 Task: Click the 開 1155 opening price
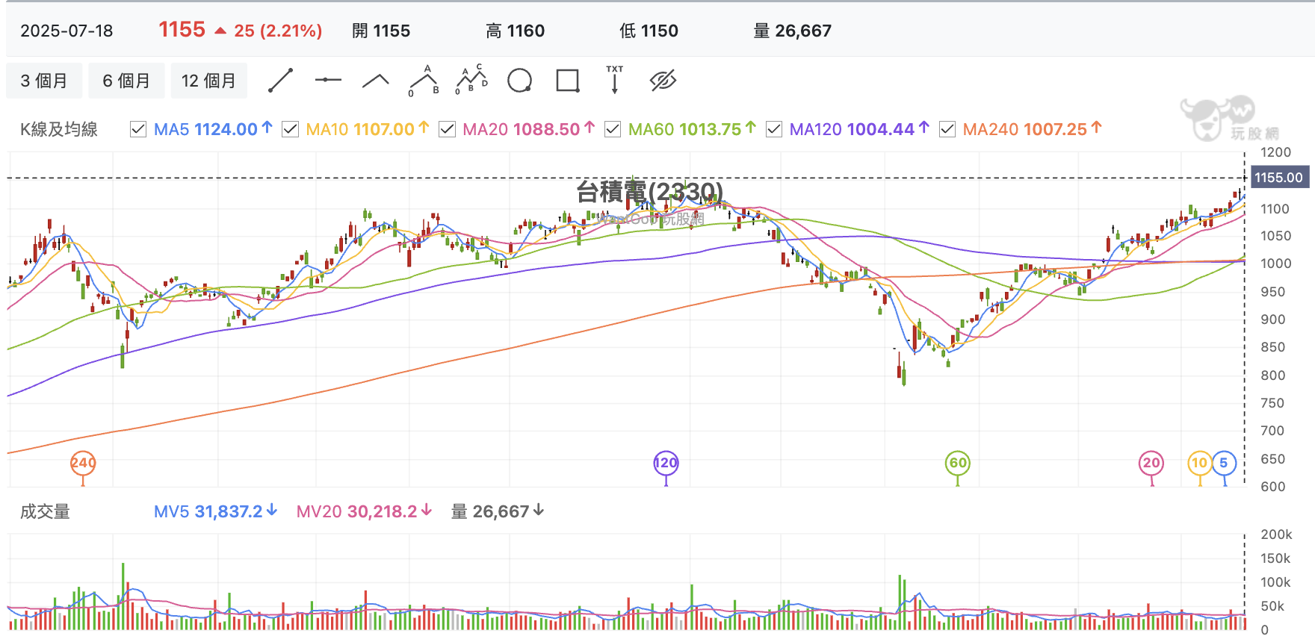click(381, 31)
